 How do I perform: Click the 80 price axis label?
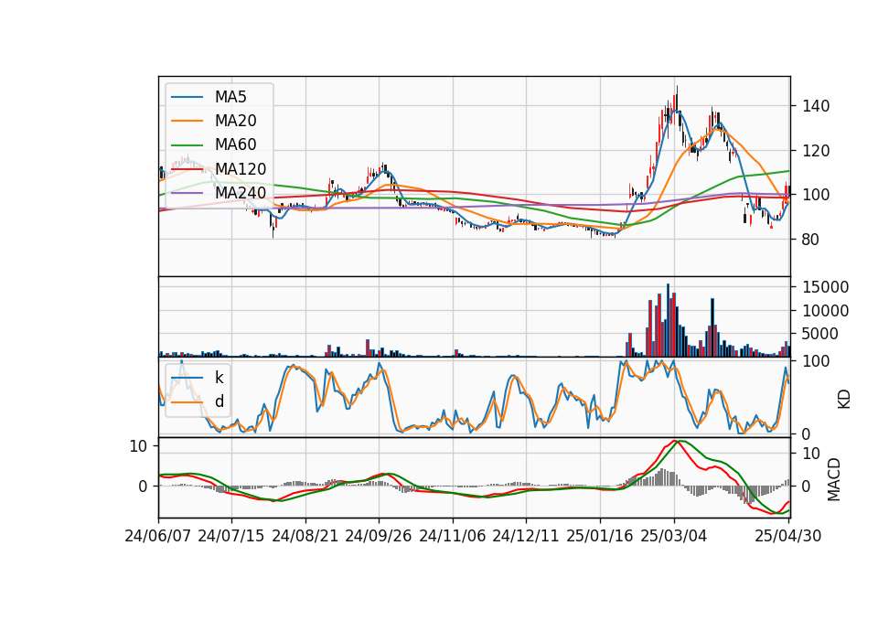click(x=811, y=240)
